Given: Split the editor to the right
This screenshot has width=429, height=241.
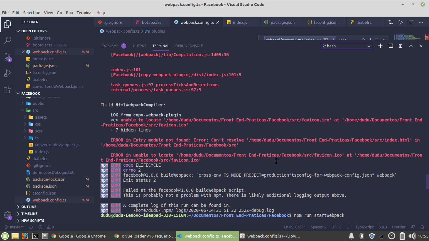Looking at the screenshot, I should pos(411,22).
